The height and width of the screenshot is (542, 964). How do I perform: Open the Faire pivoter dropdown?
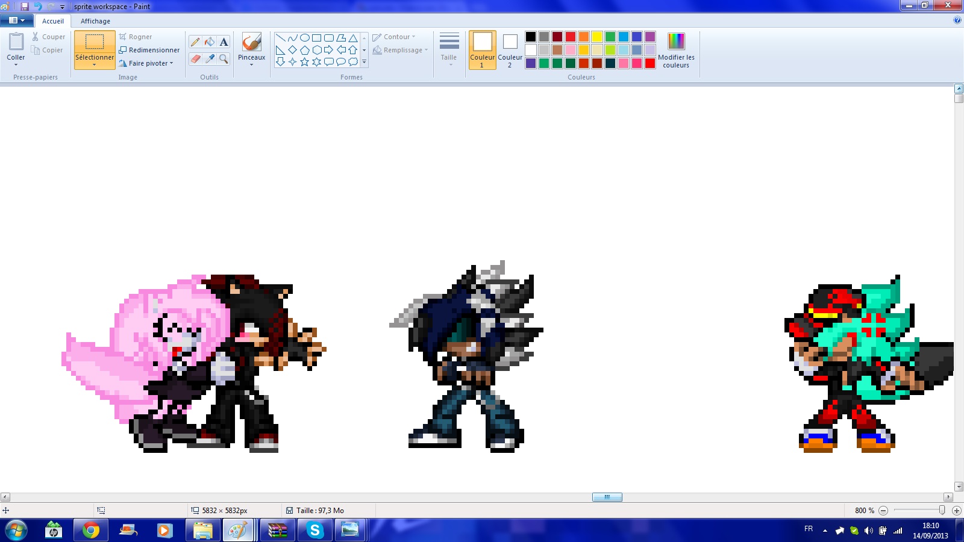tap(146, 63)
